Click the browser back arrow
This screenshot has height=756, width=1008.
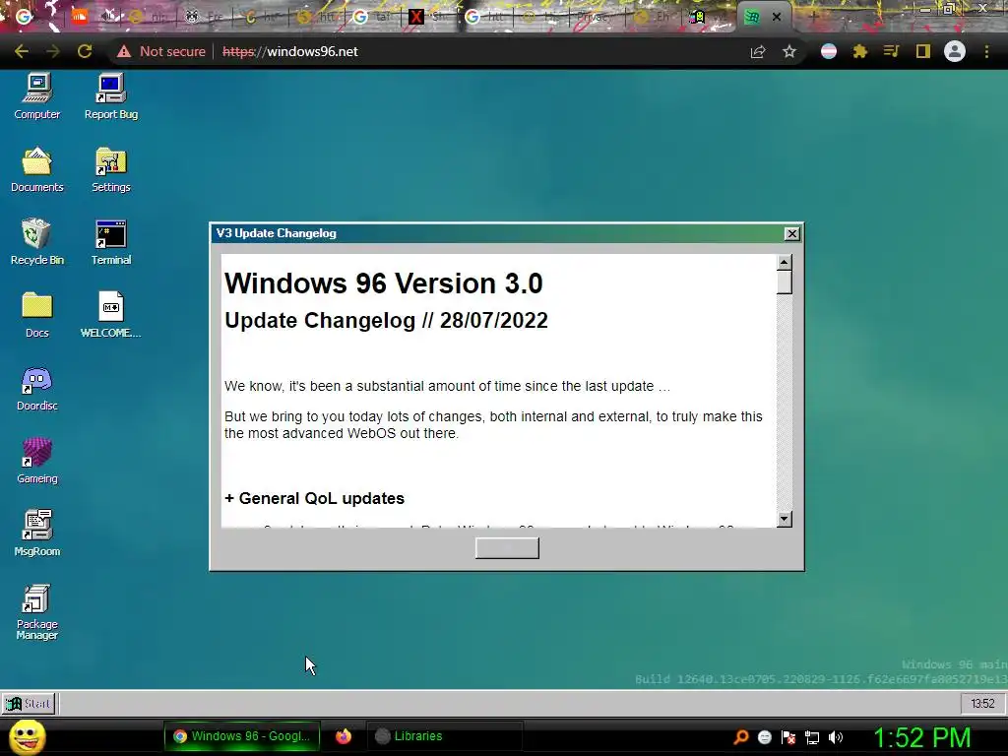click(22, 51)
